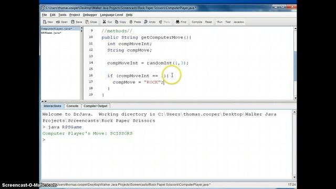The width and height of the screenshot is (336, 189).
Task: Click the New file toolbar icon
Action: 45,22
